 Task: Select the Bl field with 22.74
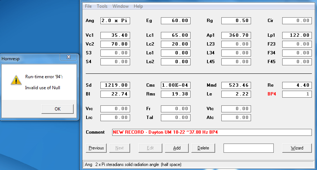(115, 94)
